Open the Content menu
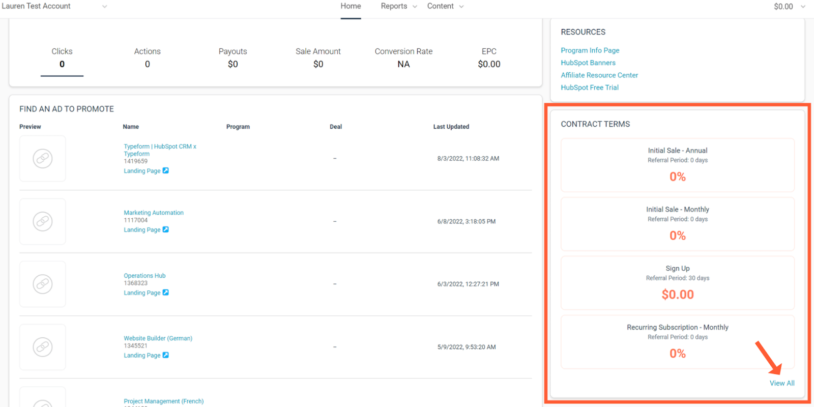The image size is (814, 407). [x=440, y=6]
